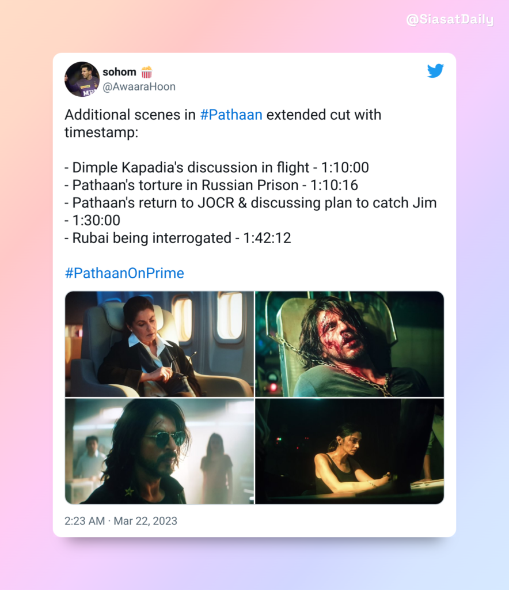
Task: Select the Rubai being interrogated line
Action: pos(178,238)
